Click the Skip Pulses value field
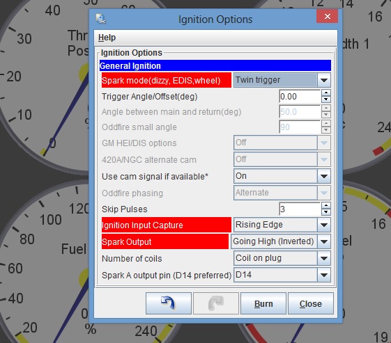 [x=300, y=209]
